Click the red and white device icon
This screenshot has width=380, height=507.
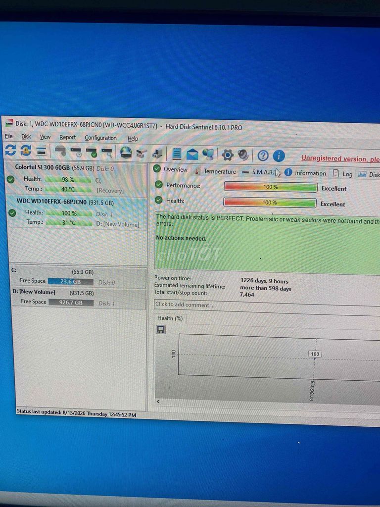tap(141, 153)
